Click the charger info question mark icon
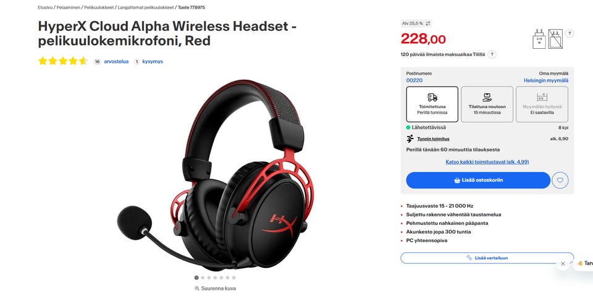The image size is (593, 296). 570,33
